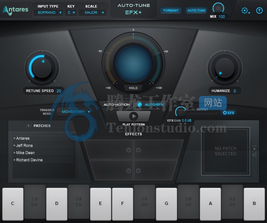Image resolution: width=267 pixels, height=223 pixels.
Task: Click the Y axis icon beside XY pad
Action: 254,154
